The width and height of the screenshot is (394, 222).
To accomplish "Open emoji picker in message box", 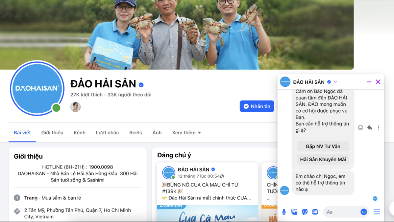I will coord(364,212).
